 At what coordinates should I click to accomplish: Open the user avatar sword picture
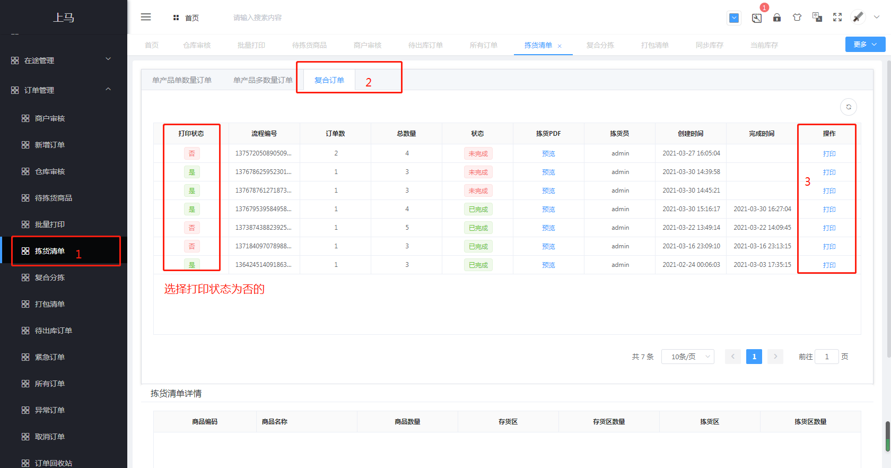tap(858, 17)
